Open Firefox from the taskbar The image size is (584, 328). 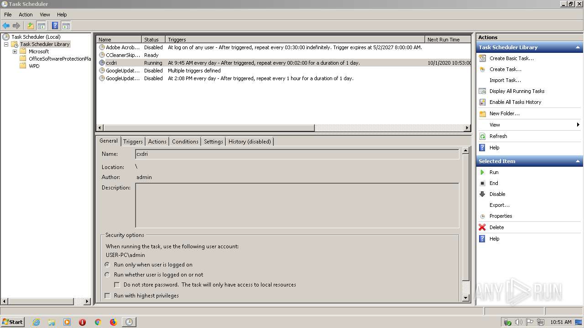(x=113, y=322)
